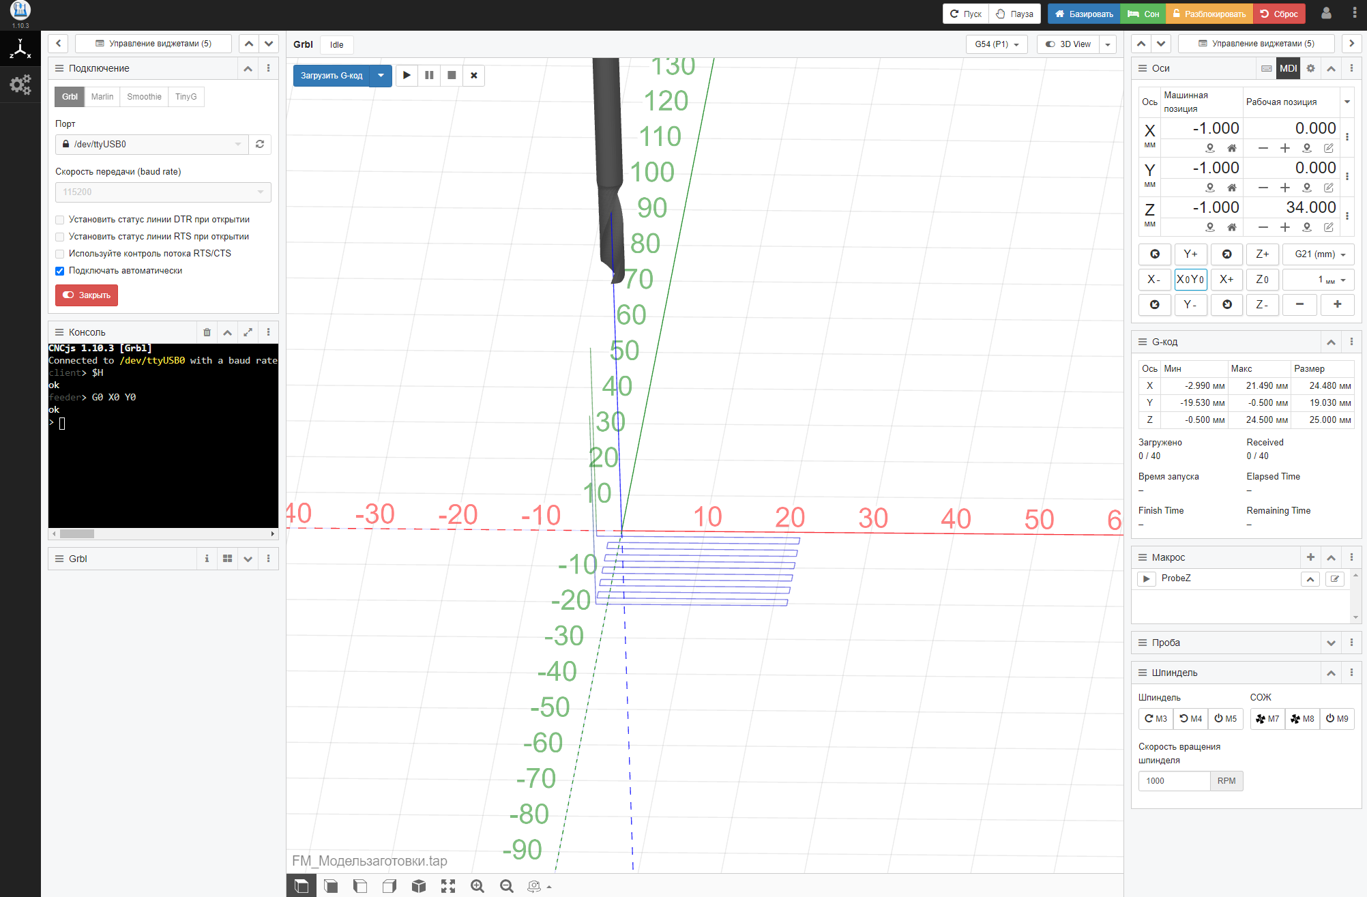Select the solid 3D view cube icon
1367x897 pixels.
pos(419,886)
